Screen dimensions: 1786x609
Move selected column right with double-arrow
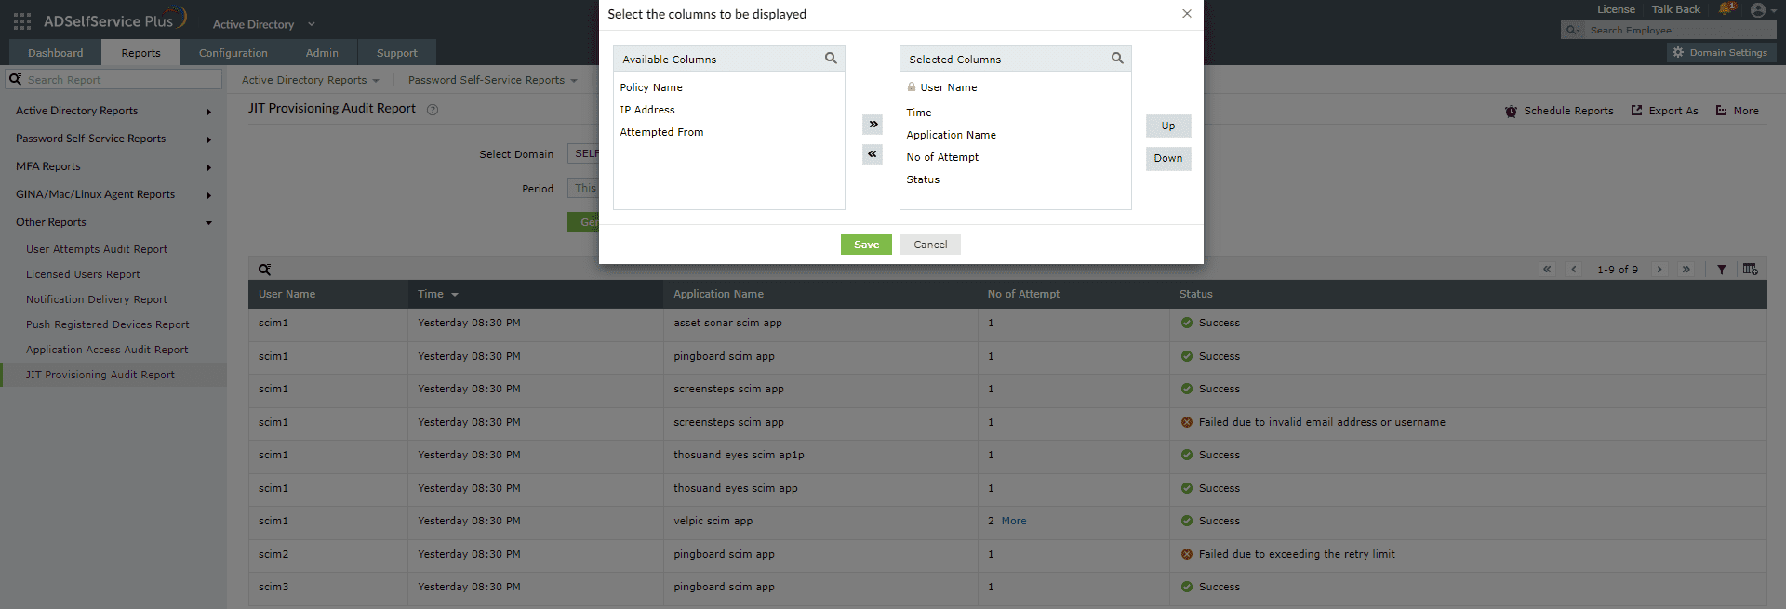pos(873,125)
